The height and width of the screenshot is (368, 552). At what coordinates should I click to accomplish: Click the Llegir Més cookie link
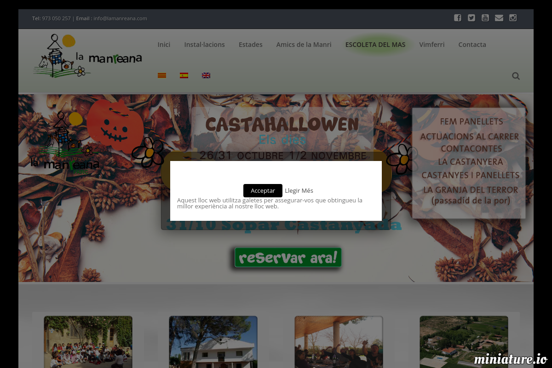point(299,190)
